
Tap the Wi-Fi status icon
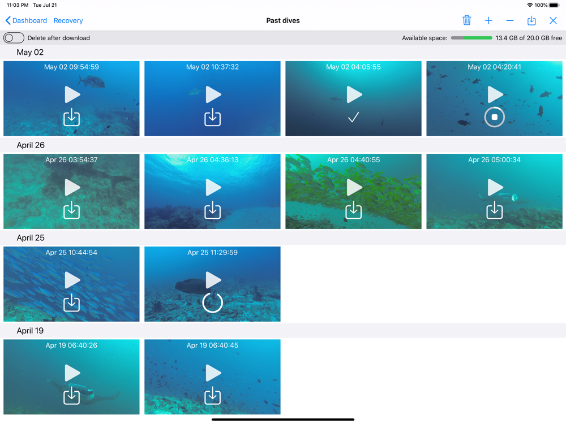click(x=530, y=5)
